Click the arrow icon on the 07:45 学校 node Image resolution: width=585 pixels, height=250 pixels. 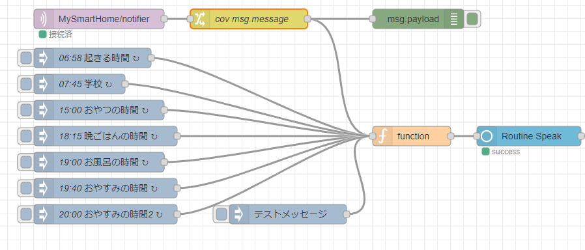click(44, 84)
